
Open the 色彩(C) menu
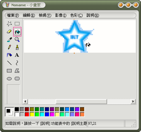click(76, 15)
